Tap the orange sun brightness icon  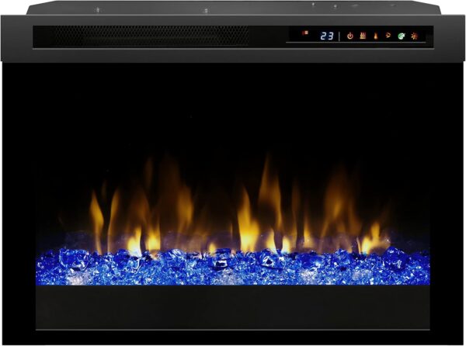point(414,36)
